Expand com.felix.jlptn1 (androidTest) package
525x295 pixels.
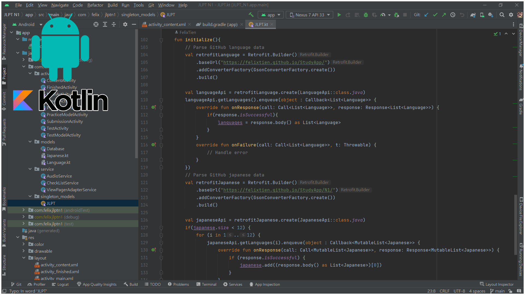pos(24,210)
